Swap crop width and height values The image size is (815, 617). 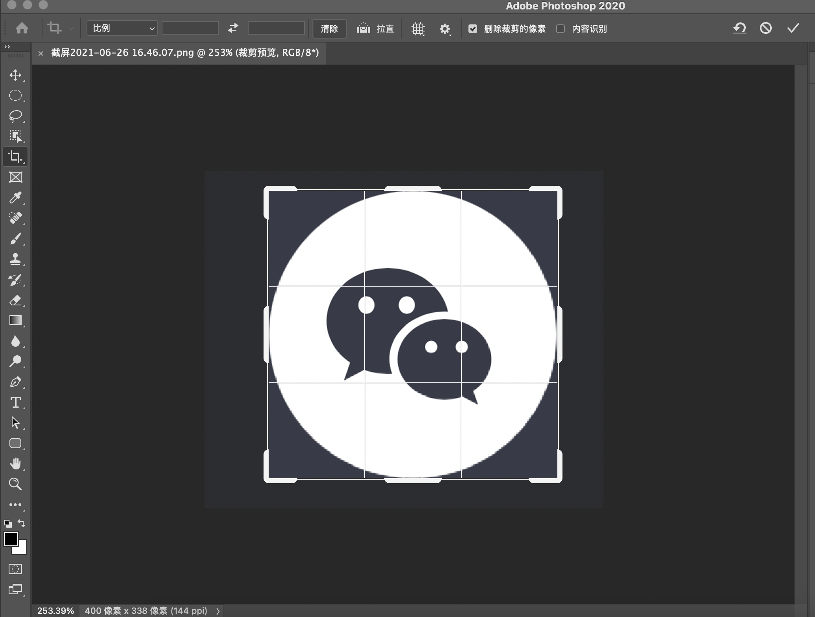233,28
